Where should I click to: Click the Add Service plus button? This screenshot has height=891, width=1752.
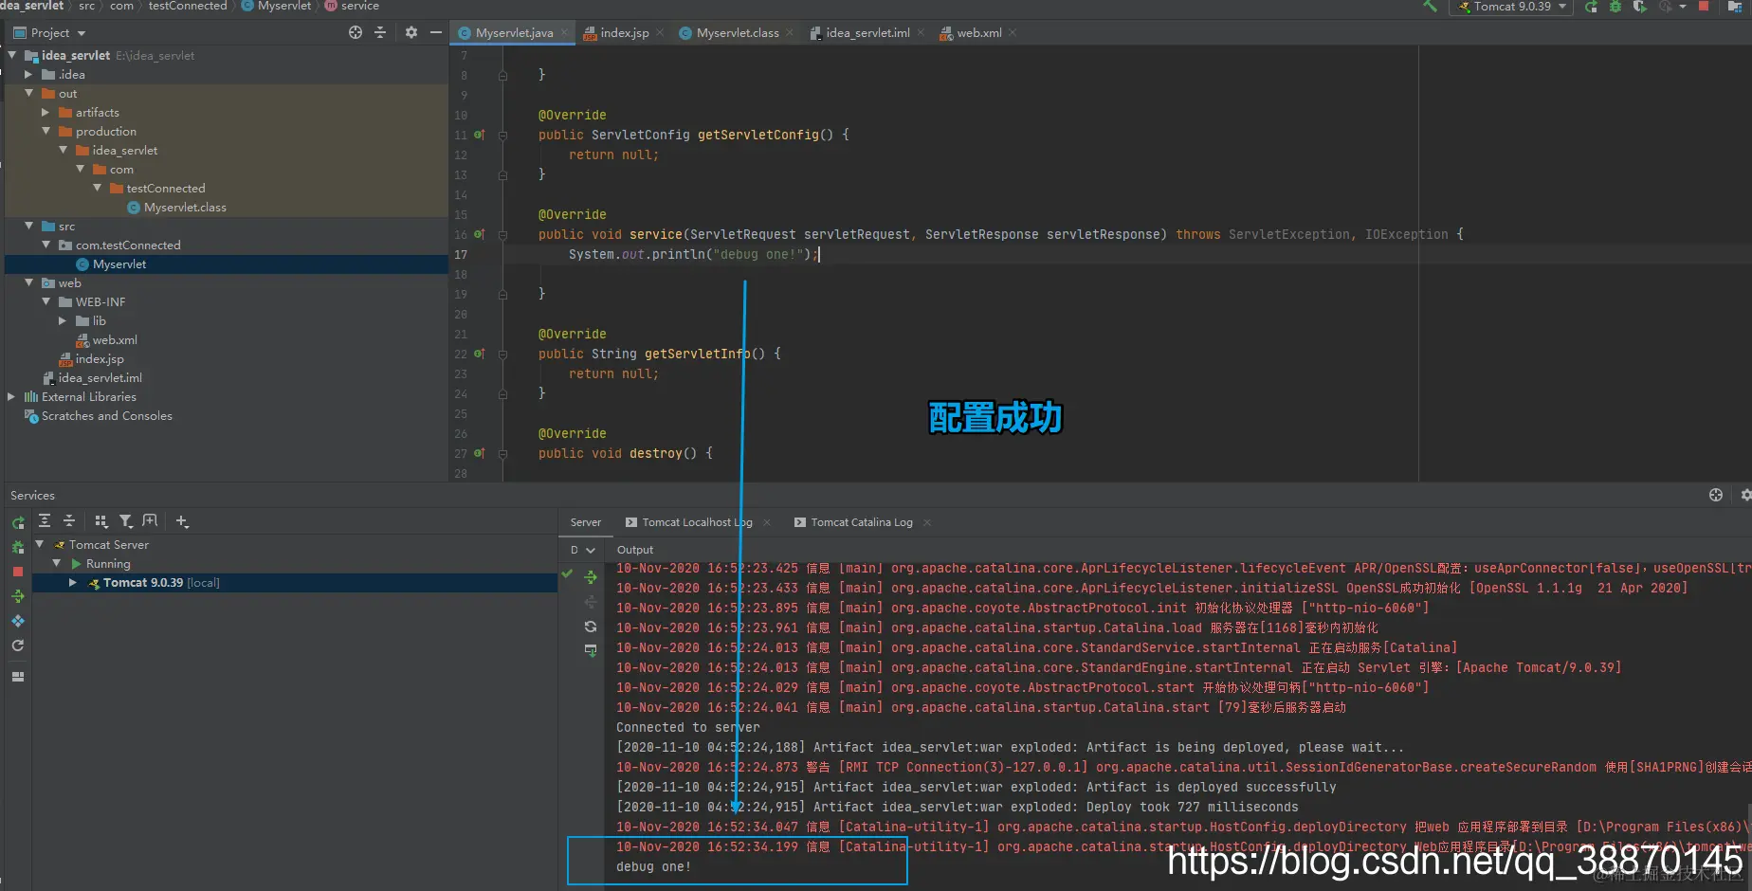click(x=182, y=521)
